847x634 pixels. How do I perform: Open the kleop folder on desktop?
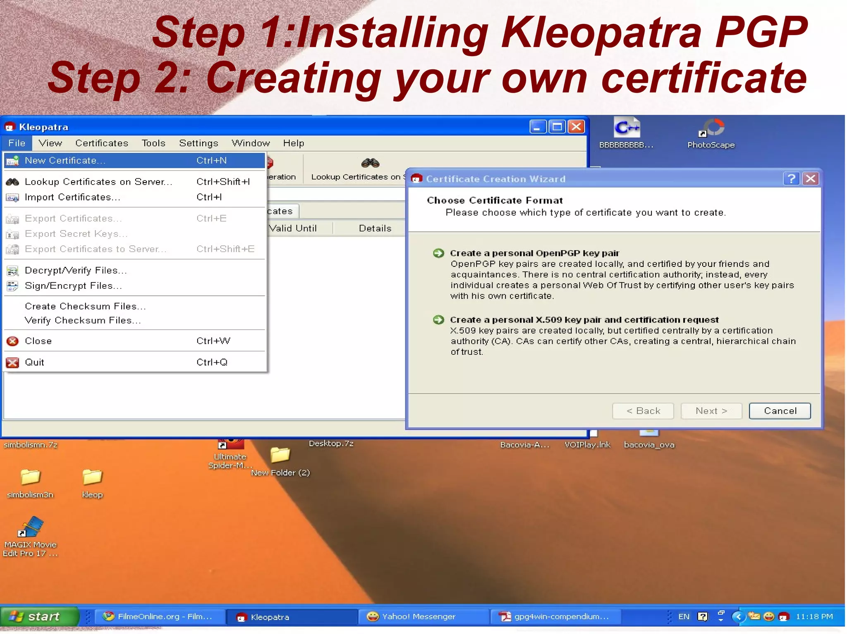92,482
